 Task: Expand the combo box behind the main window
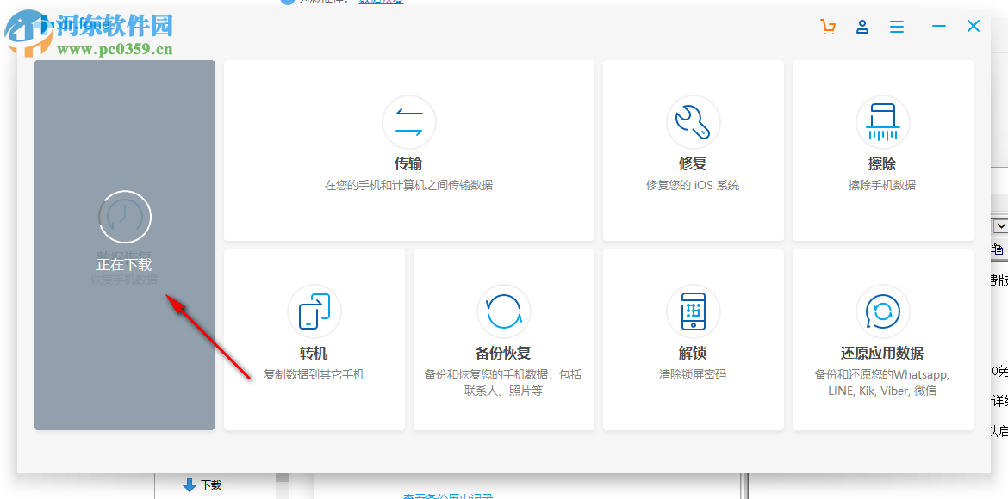(x=1000, y=225)
